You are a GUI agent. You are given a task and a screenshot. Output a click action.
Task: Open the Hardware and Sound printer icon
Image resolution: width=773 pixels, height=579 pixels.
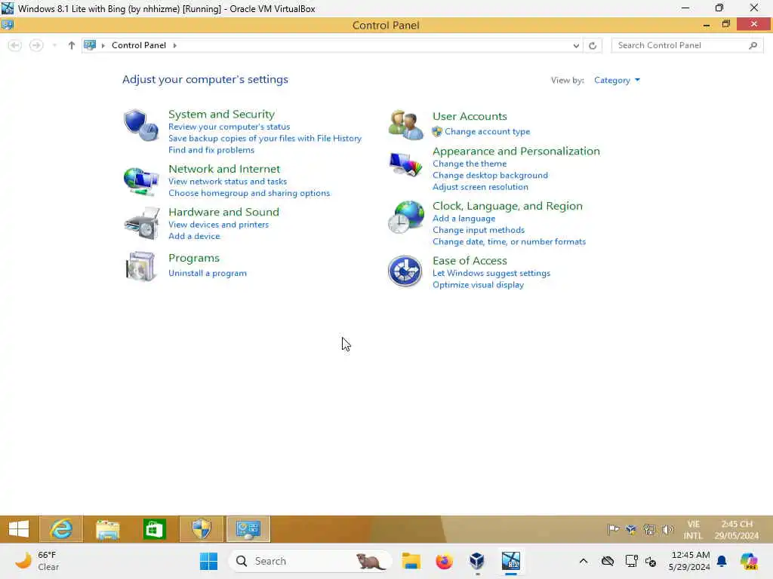tap(142, 223)
